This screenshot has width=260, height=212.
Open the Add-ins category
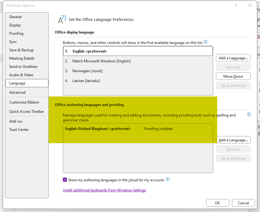(x=27, y=121)
